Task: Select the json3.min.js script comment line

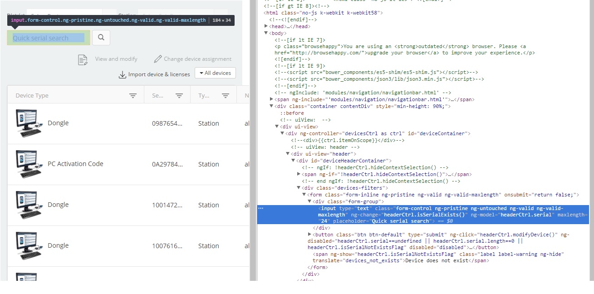Action: coord(379,79)
